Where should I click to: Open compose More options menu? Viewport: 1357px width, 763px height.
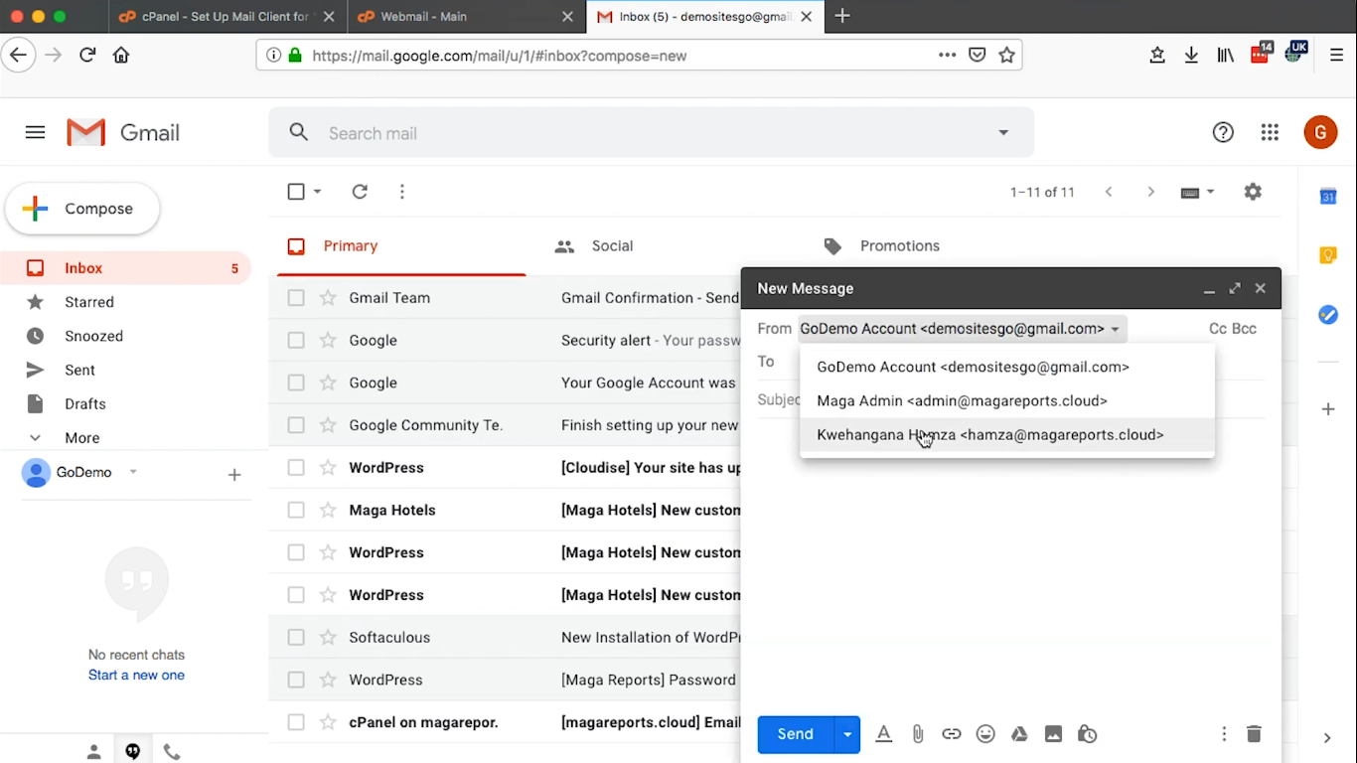pos(1224,734)
